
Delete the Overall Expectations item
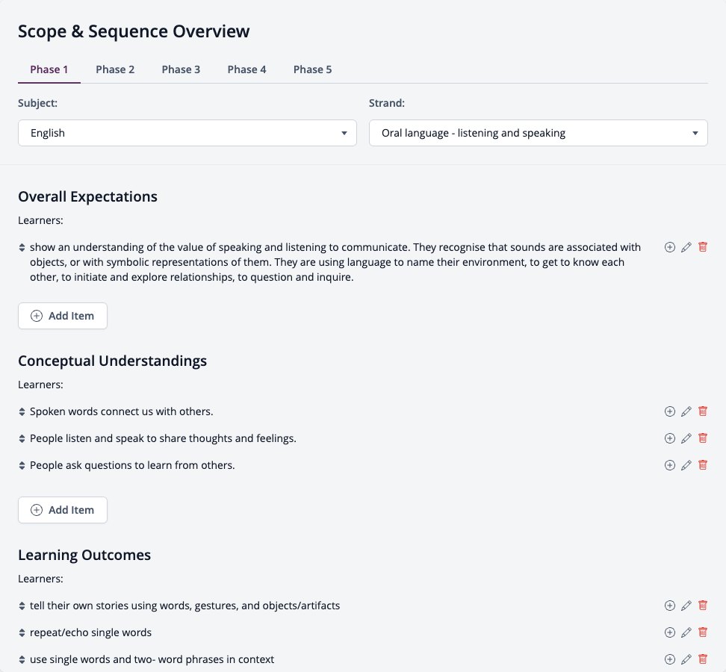[x=702, y=246]
